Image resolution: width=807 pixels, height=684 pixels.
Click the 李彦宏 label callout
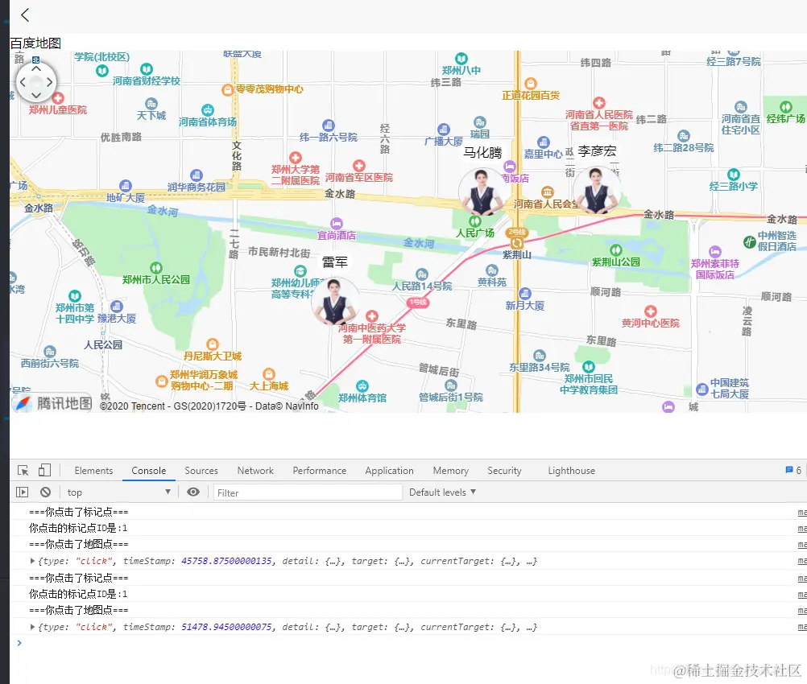point(597,151)
